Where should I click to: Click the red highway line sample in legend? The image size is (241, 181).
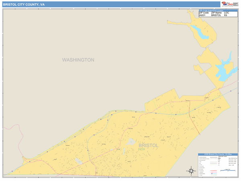(x=213, y=171)
